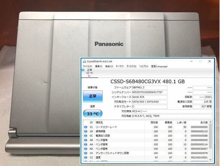
Task: Click status orb for attribute C2 temperature
Action: pyautogui.click(x=86, y=157)
